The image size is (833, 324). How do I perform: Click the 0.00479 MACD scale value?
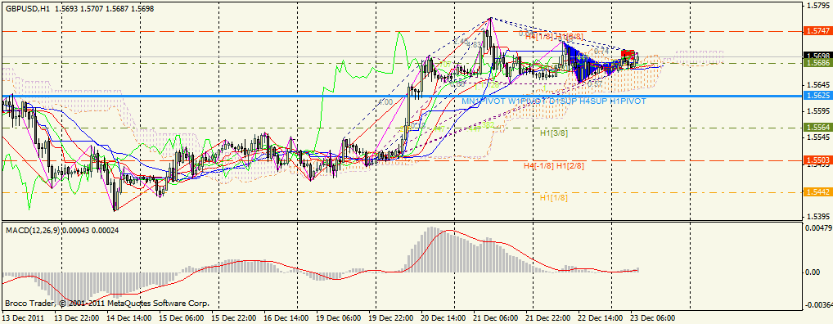pos(818,228)
